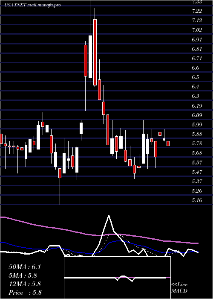The height and width of the screenshot is (299, 213).
Task: Select the 6.3 price axis label
Action: pyautogui.click(x=196, y=96)
